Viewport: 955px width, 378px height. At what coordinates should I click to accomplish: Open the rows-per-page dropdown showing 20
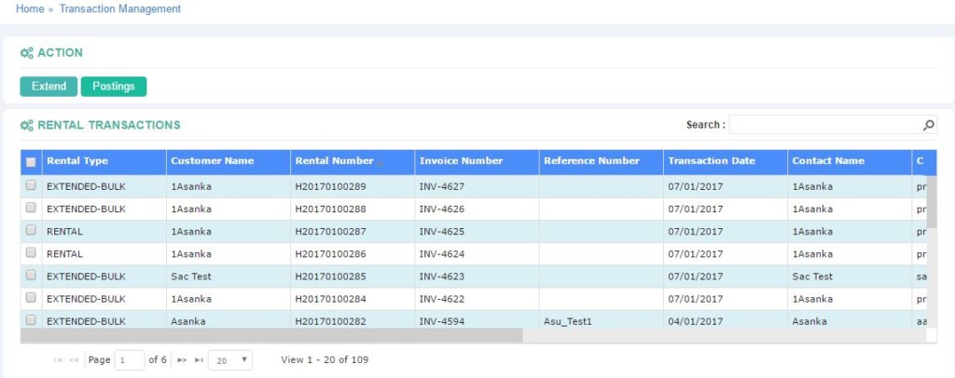point(229,359)
